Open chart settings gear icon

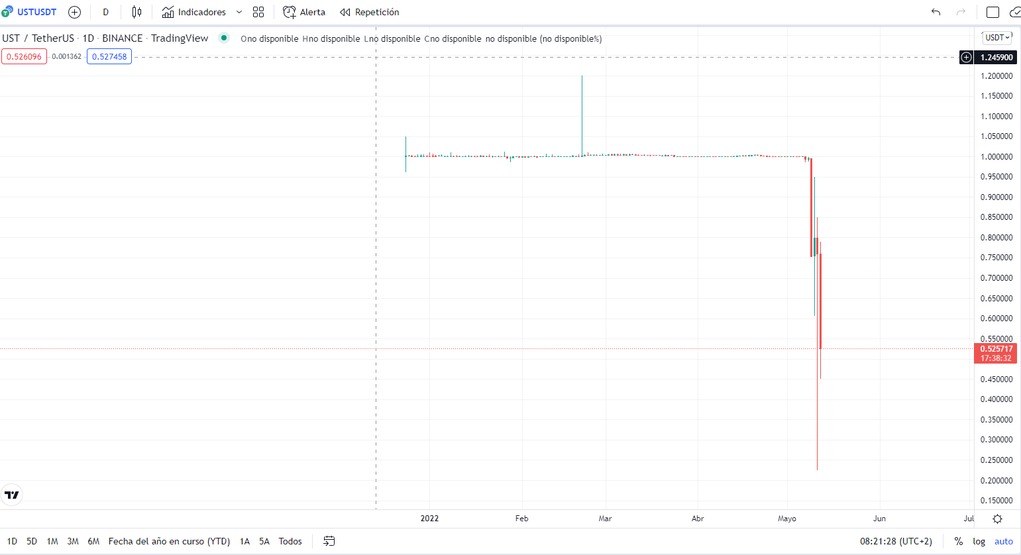click(x=997, y=519)
